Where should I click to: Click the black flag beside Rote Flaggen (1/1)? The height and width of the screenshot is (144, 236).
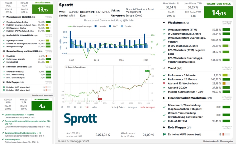pos(164,127)
